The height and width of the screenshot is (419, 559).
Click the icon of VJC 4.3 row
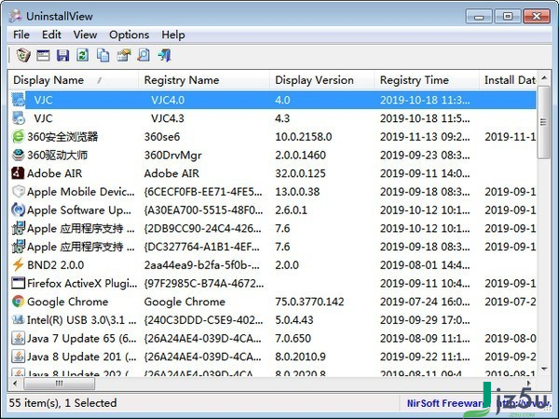tap(19, 118)
